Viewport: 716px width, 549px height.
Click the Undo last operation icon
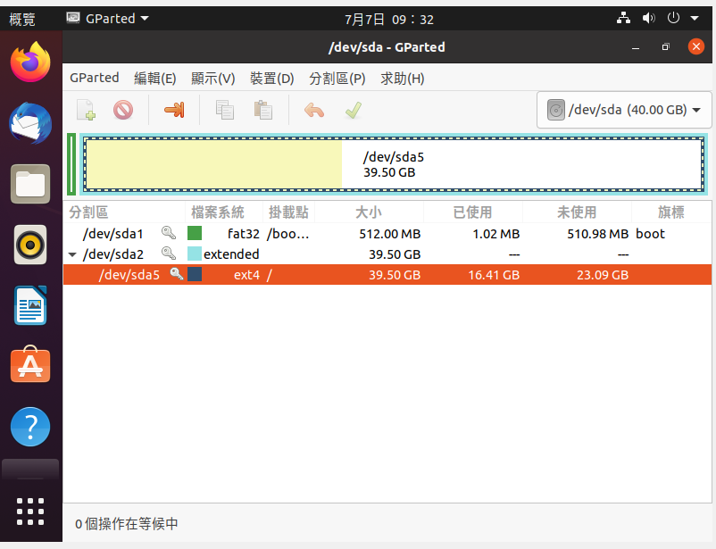pos(314,110)
